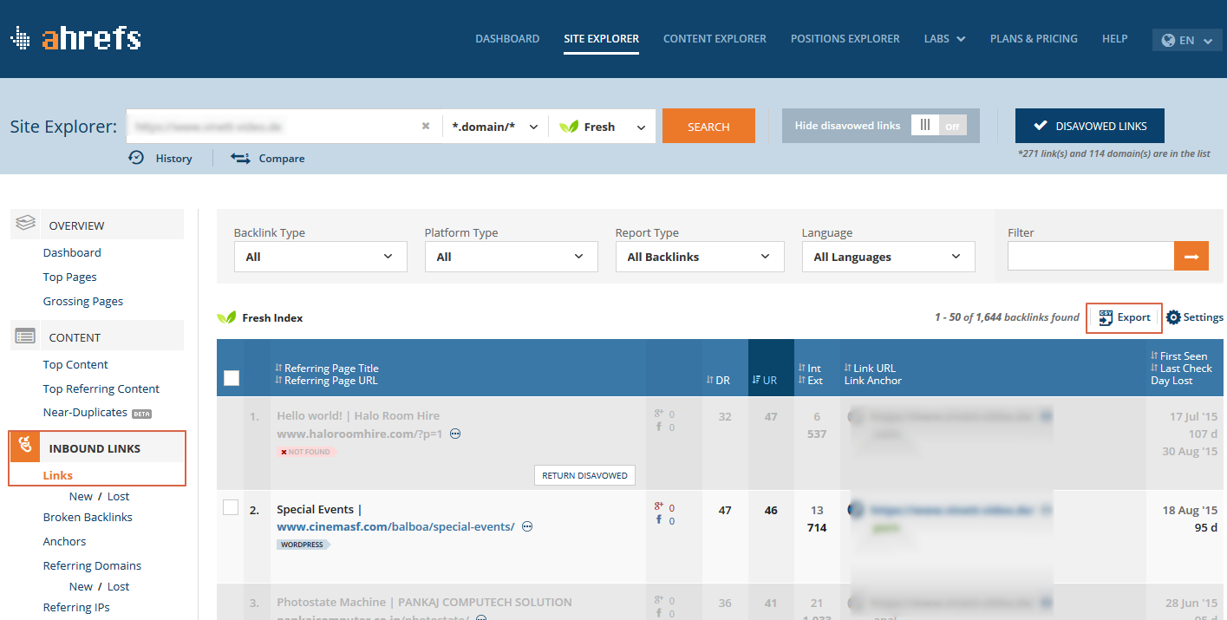
Task: Open Near-Duplicates beta in sidebar
Action: 98,413
